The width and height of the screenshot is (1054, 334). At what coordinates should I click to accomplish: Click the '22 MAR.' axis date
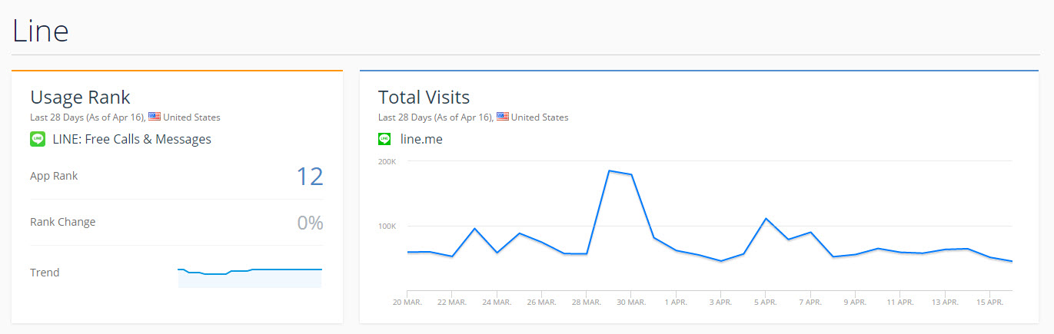pos(452,303)
